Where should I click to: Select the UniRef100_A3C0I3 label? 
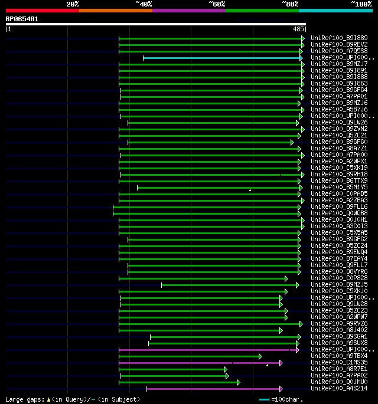(339, 226)
